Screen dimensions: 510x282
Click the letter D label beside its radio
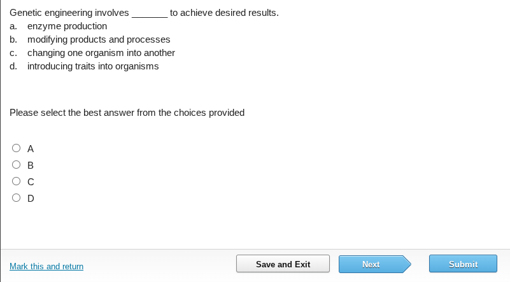pyautogui.click(x=30, y=199)
